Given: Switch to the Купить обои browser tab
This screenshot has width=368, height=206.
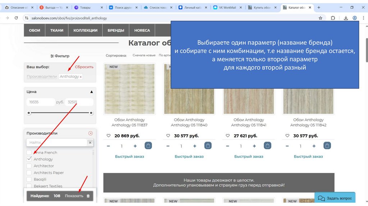Looking at the screenshot, I should 262,8.
